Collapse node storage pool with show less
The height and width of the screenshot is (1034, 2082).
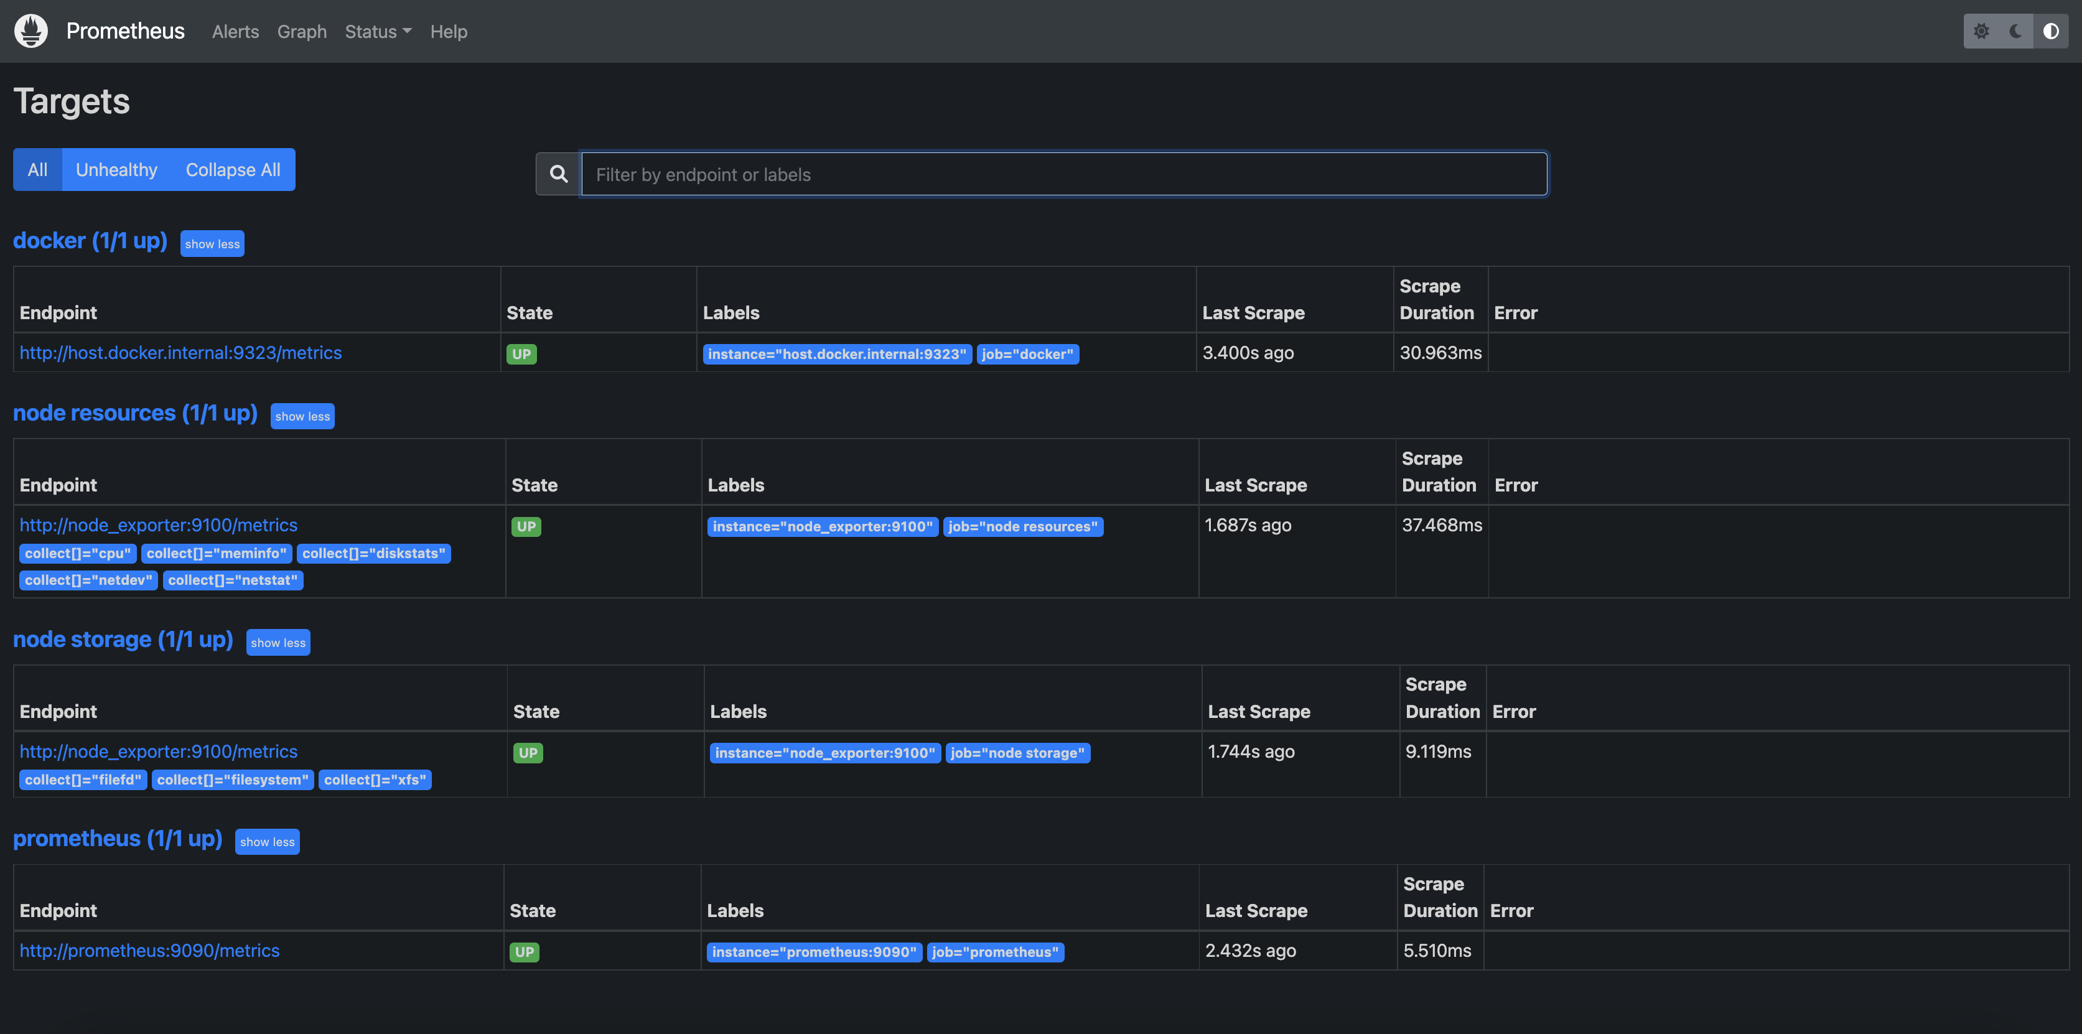[x=278, y=642]
